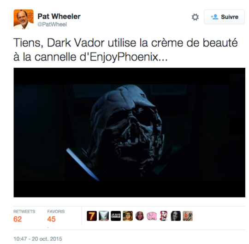This screenshot has height=244, width=249.
Task: Click the 10:47 - 20 oct. 2015 timestamp
Action: coord(38,239)
